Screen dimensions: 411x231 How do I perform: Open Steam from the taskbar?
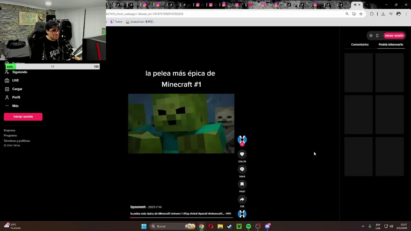pos(230,226)
